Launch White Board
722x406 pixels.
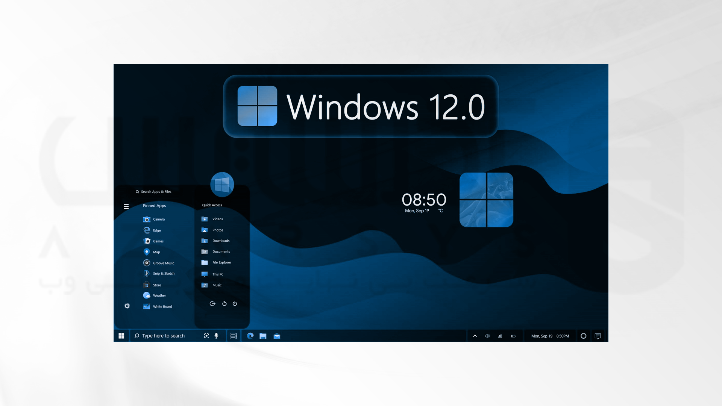(158, 306)
